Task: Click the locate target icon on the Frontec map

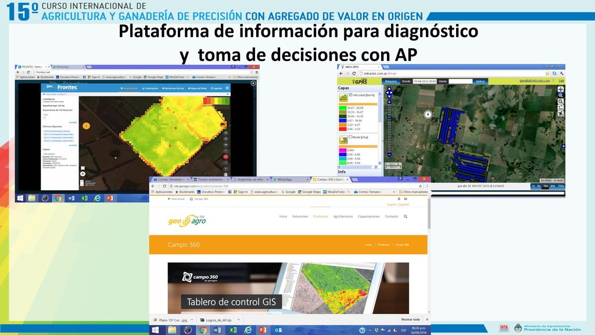Action: 83,174
